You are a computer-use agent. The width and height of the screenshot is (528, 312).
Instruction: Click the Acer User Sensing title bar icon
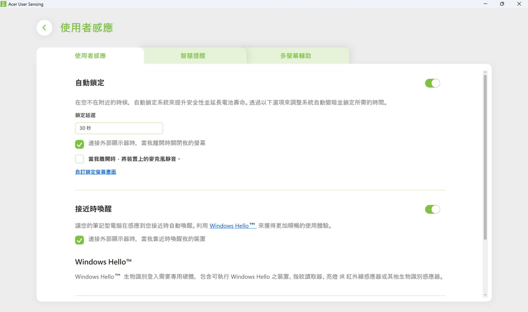pyautogui.click(x=4, y=4)
